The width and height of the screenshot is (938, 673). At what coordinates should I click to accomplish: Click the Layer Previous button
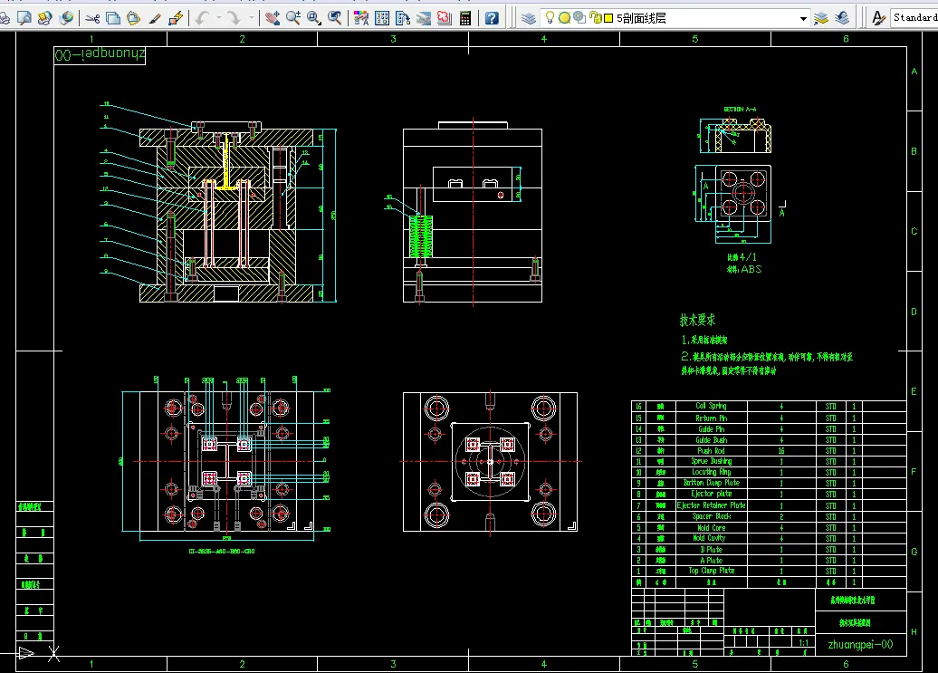coord(842,17)
